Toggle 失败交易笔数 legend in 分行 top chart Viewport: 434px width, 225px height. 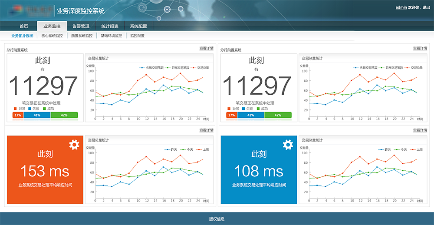[365, 68]
